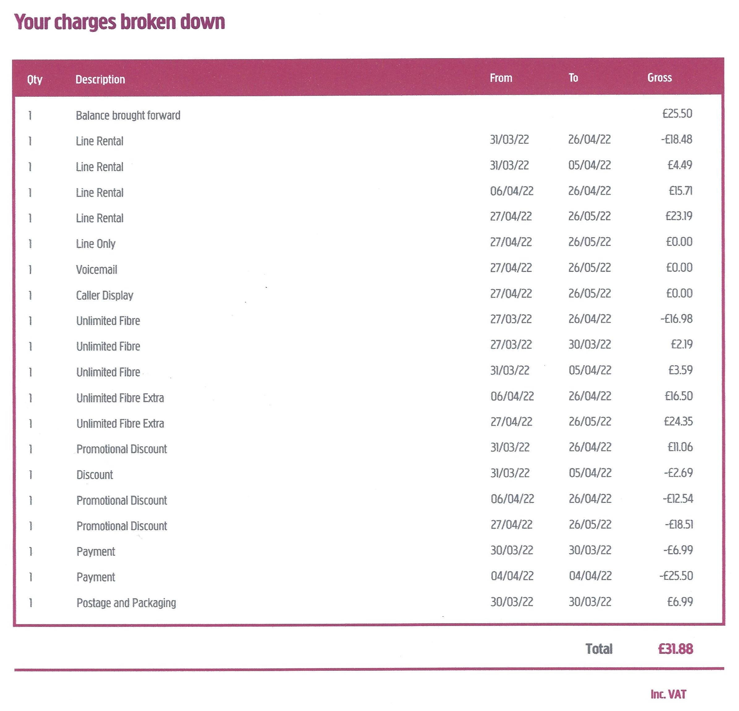Viewport: 739px width, 711px height.
Task: Click the From column header
Action: click(x=501, y=78)
